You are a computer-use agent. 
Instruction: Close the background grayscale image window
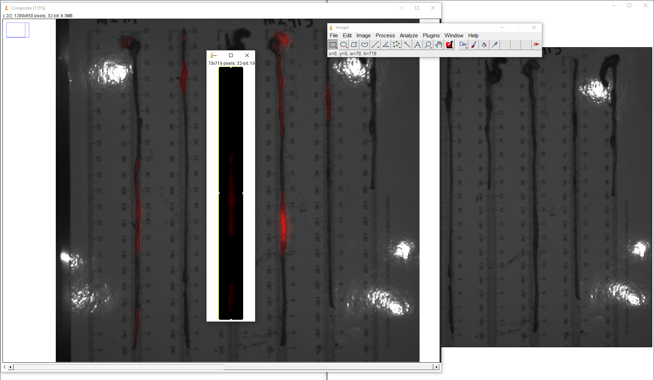click(646, 5)
